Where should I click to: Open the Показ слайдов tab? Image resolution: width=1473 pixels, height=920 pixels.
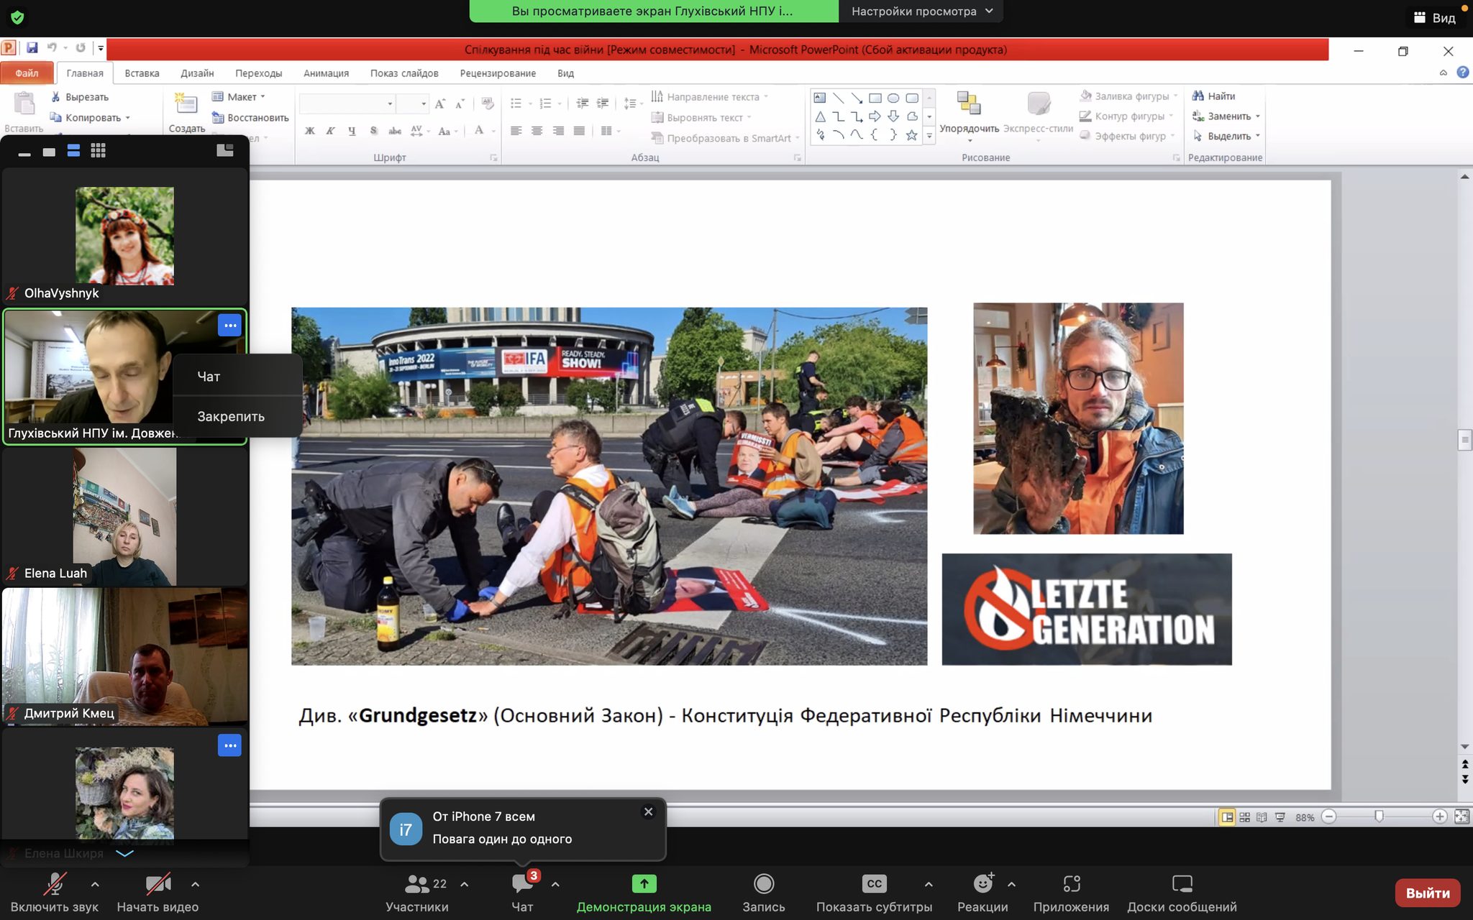[404, 73]
